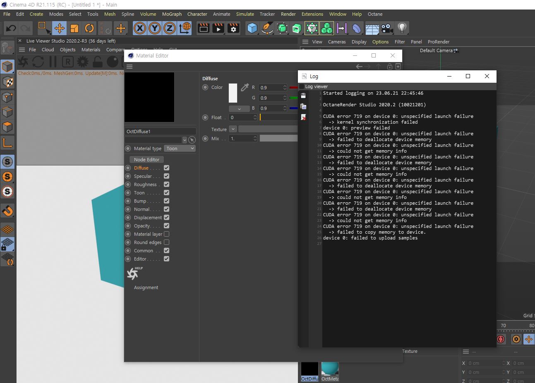Open the Material type Toon dropdown

click(x=180, y=148)
